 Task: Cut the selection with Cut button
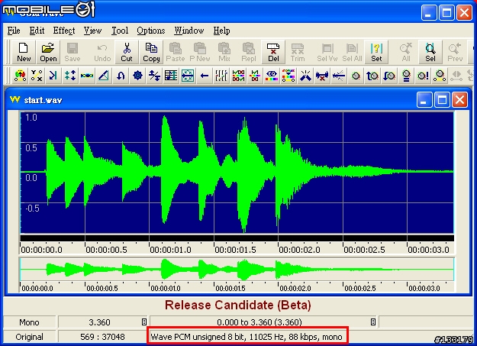(x=127, y=52)
